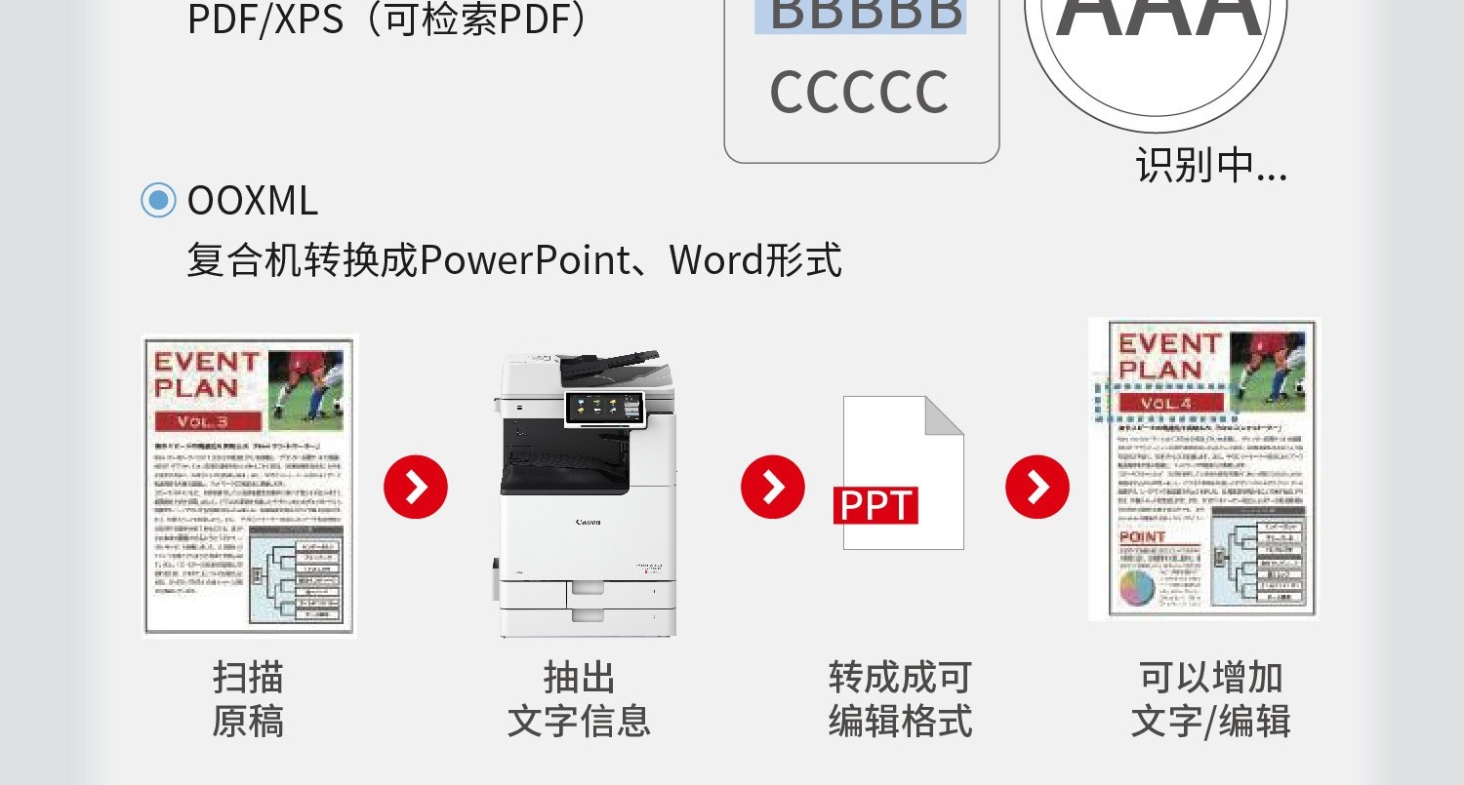The image size is (1464, 785).
Task: Click the red arrow after the PPT file
Action: 1037,486
